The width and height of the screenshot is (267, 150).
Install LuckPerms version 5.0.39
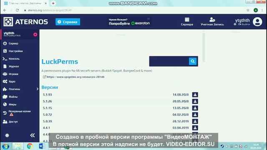pos(195,121)
